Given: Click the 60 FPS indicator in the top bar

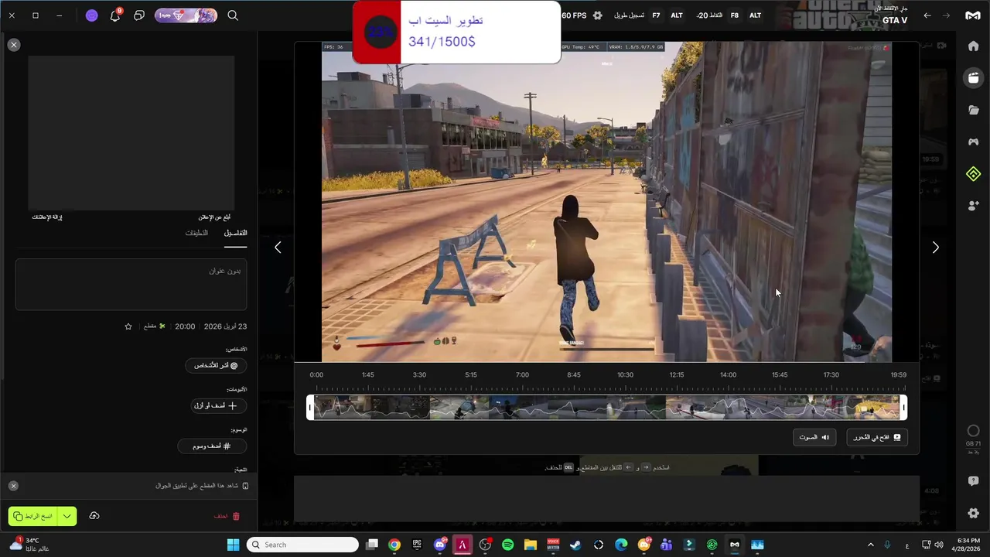Looking at the screenshot, I should 574,15.
